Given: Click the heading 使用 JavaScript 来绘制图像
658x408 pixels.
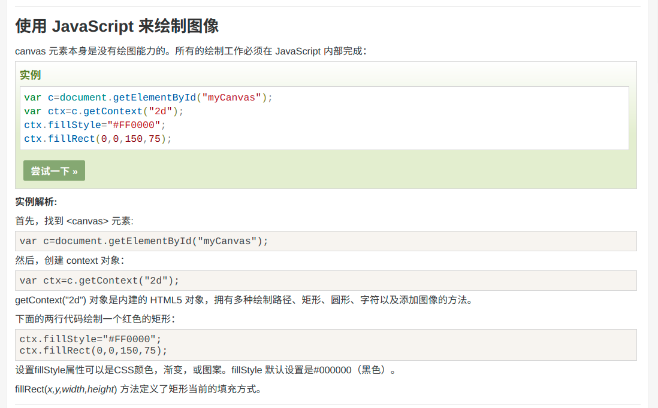Looking at the screenshot, I should [x=117, y=26].
